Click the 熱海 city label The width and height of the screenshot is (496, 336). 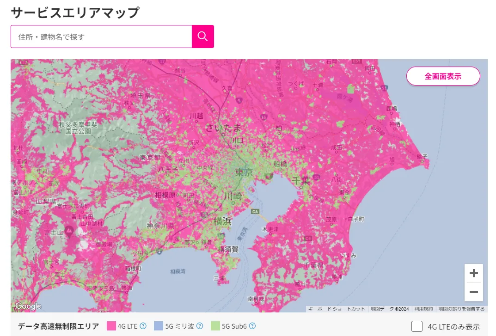(x=127, y=287)
